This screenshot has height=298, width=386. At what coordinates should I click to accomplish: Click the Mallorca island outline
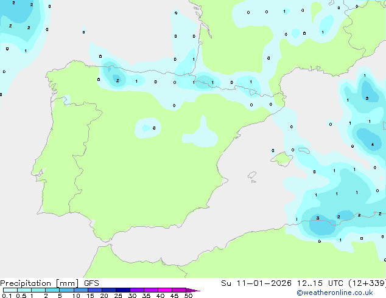[x=282, y=159]
